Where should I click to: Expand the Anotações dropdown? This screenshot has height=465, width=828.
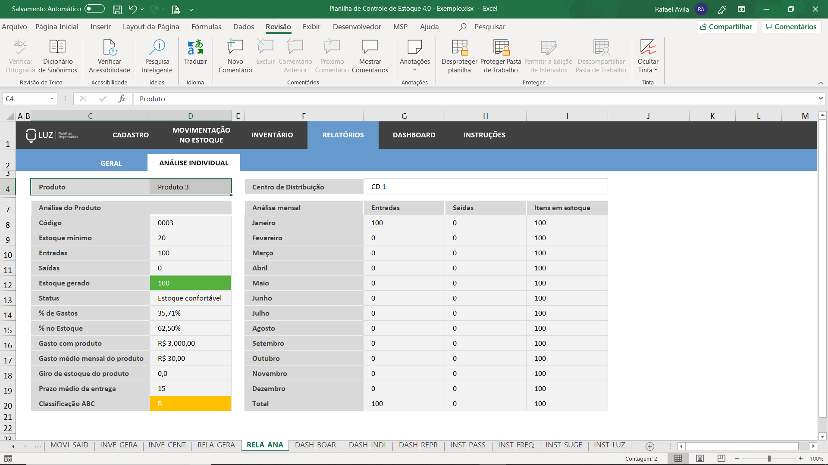414,70
